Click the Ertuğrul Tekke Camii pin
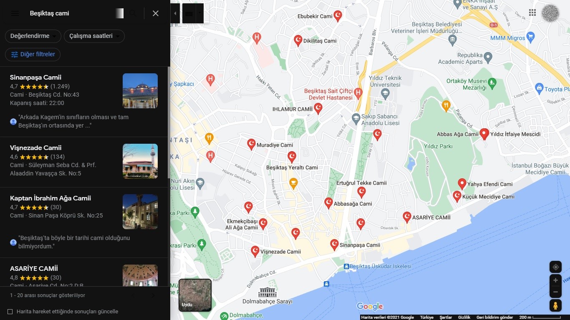 (362, 192)
